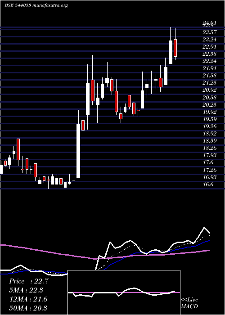Image resolution: width=225 pixels, height=315 pixels.
Task: Select the 18.26 price axis label
Action: point(210,148)
